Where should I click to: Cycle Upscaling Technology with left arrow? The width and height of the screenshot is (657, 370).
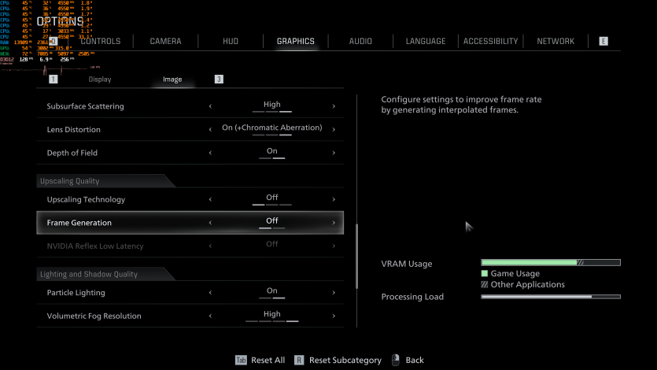[x=210, y=199]
